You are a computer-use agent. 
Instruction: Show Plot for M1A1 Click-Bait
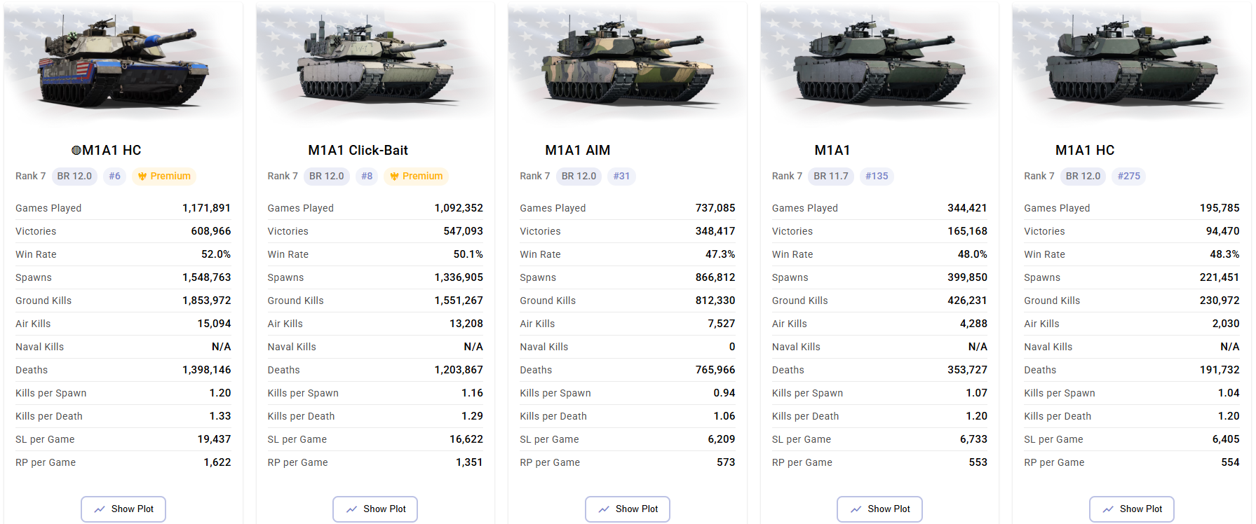click(x=375, y=509)
